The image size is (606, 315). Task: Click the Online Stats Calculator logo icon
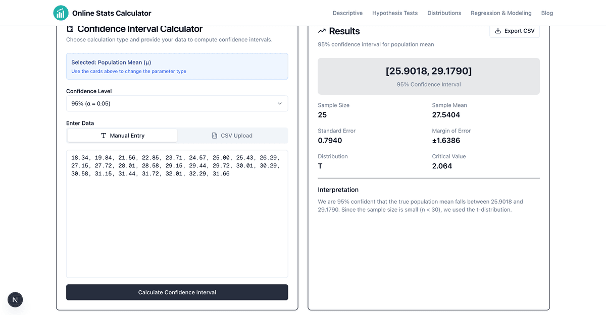click(61, 13)
